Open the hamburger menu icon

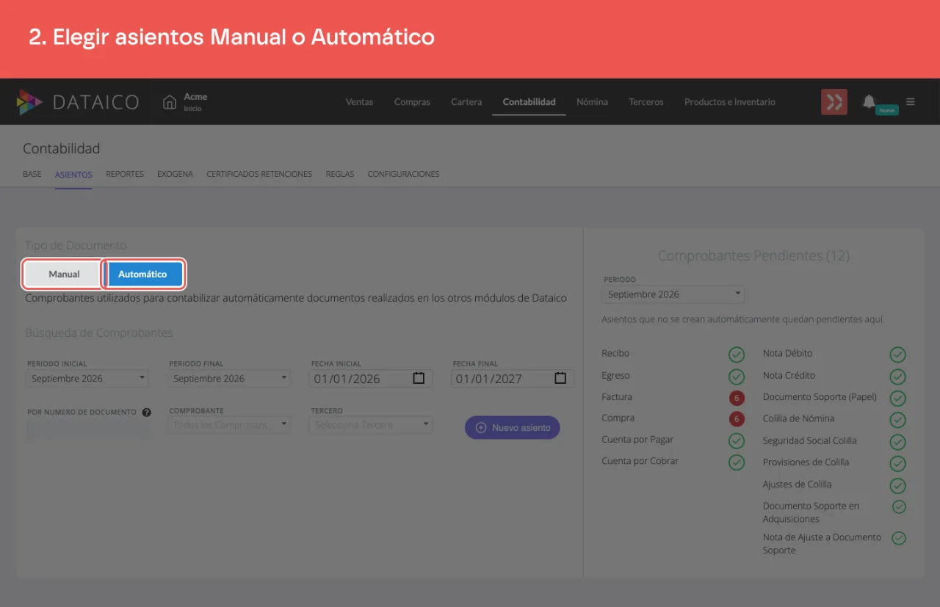coord(911,102)
